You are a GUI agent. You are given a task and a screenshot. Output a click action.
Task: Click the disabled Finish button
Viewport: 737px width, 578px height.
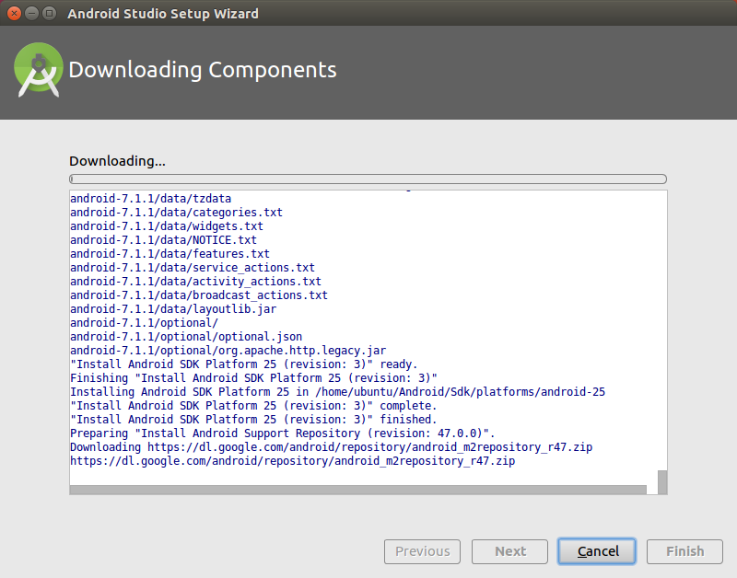tap(684, 551)
